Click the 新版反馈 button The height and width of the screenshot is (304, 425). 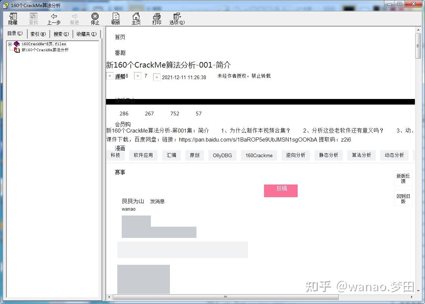(403, 178)
